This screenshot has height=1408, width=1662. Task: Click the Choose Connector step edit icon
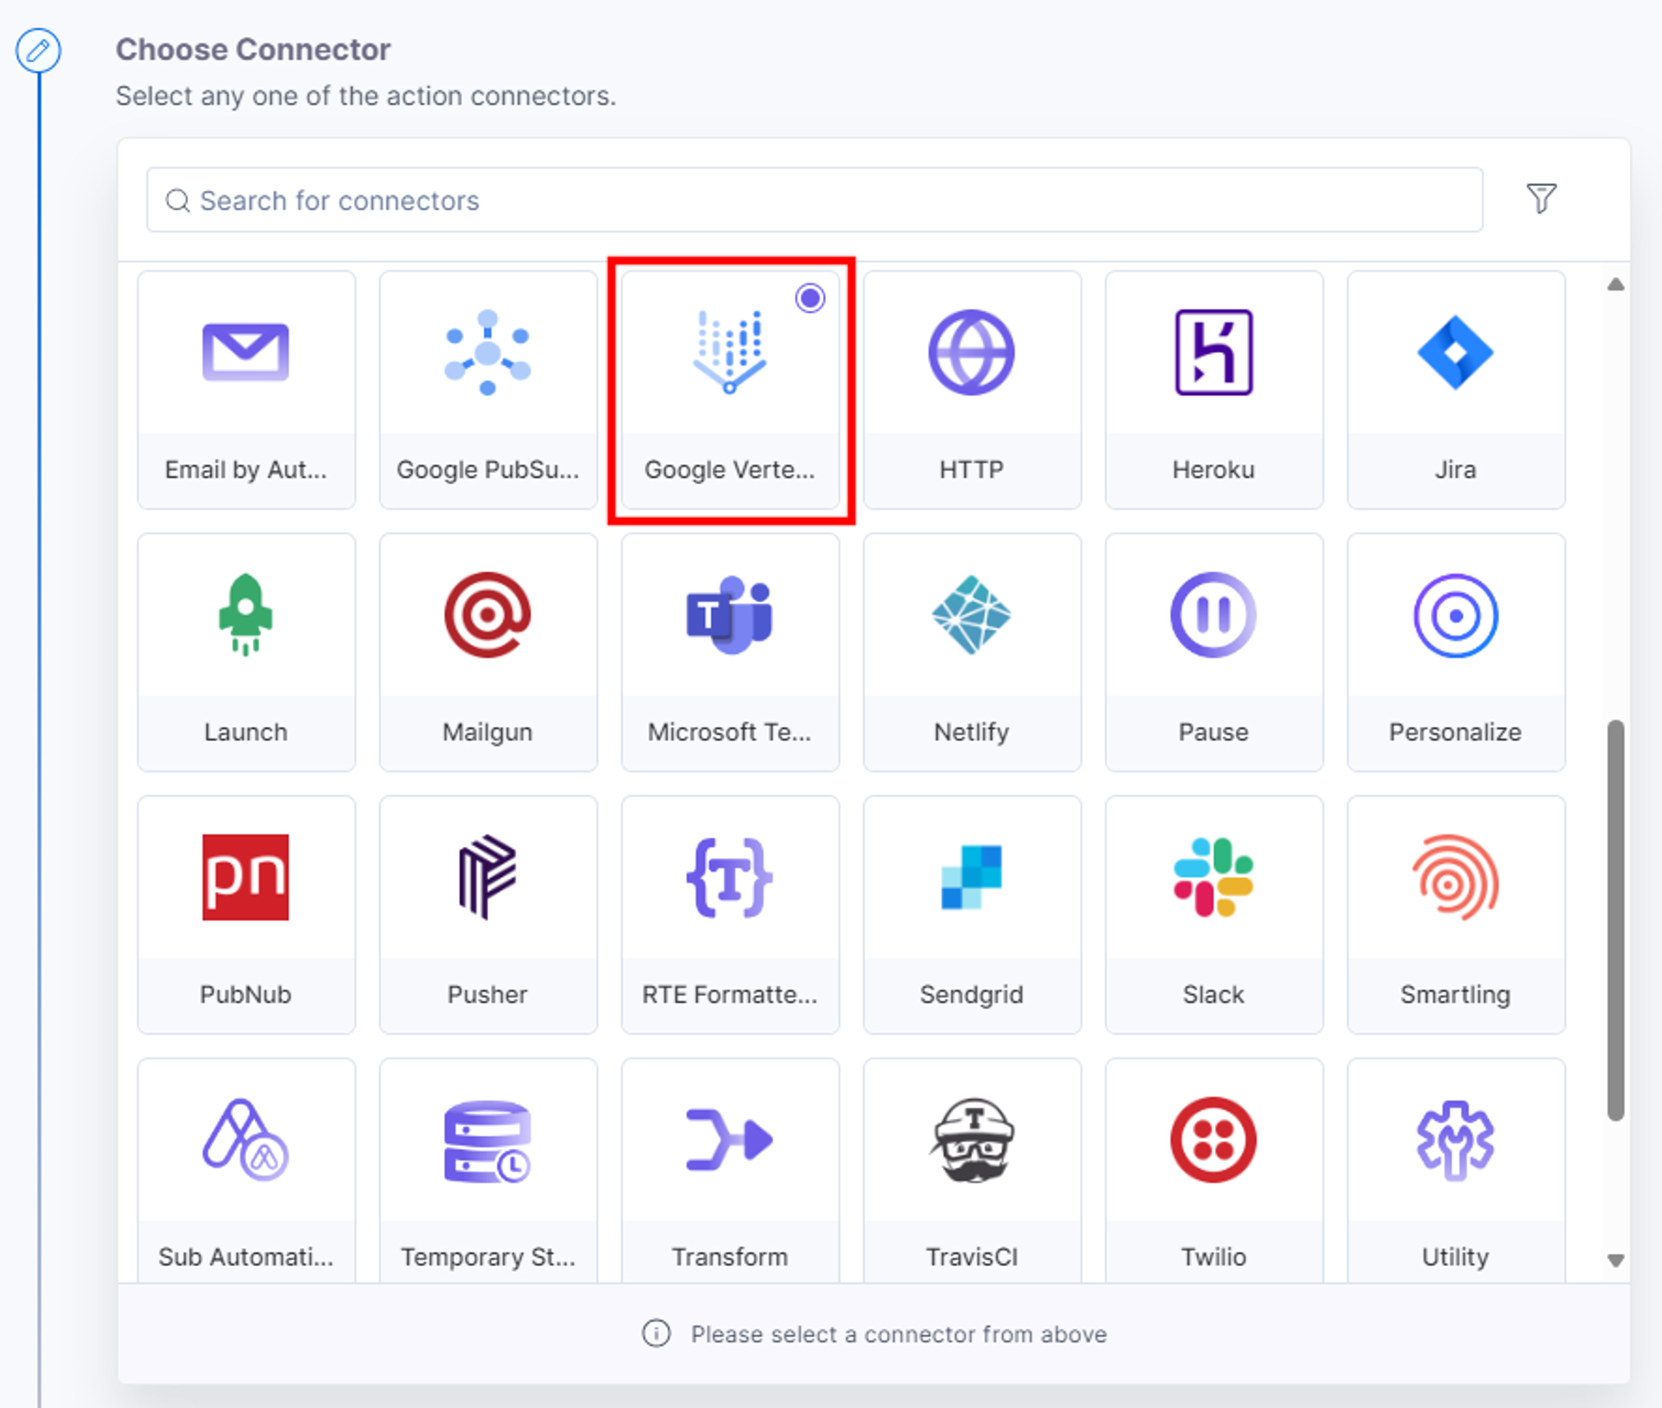point(39,50)
